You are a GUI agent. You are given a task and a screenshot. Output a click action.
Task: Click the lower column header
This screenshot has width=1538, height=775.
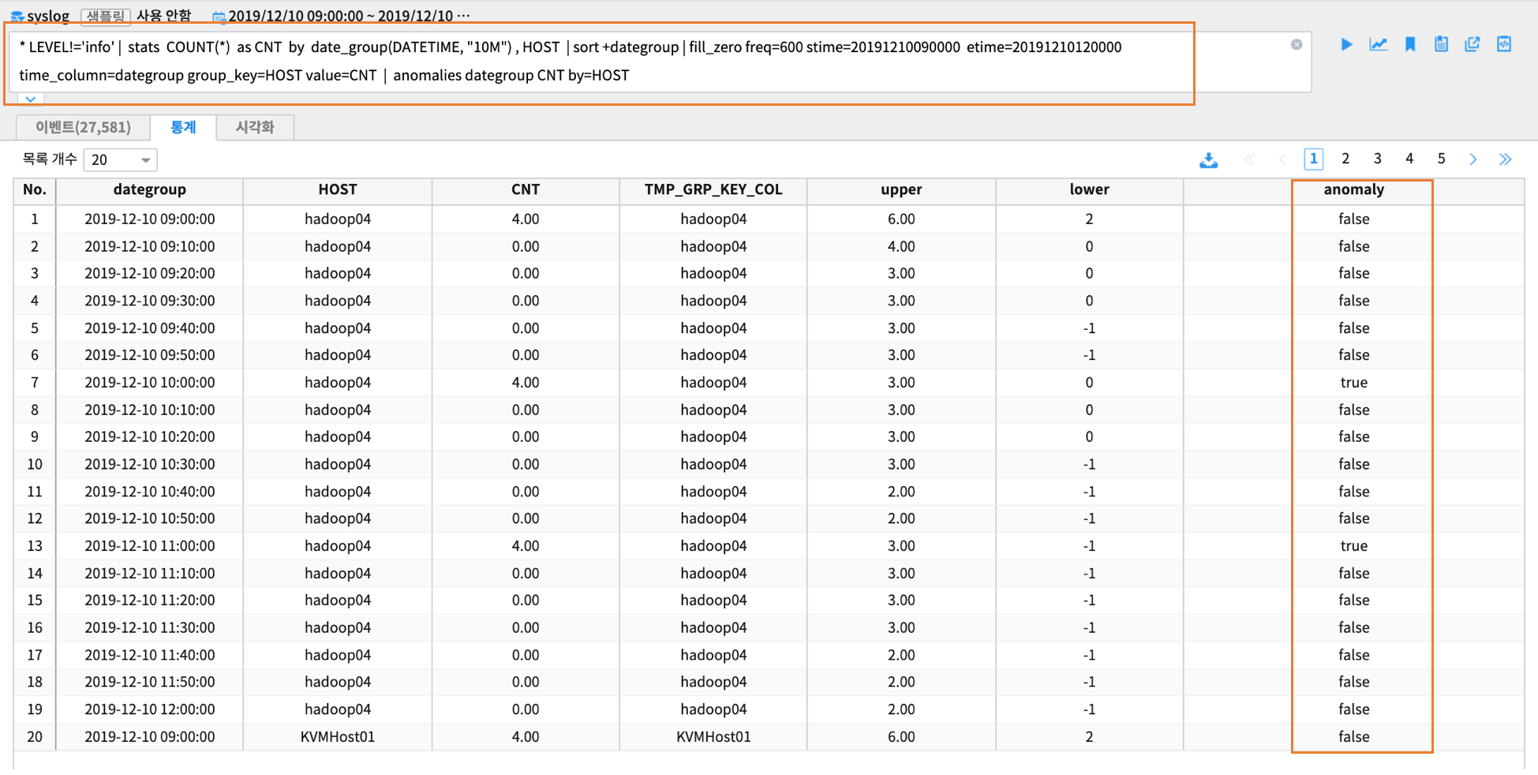point(1089,189)
